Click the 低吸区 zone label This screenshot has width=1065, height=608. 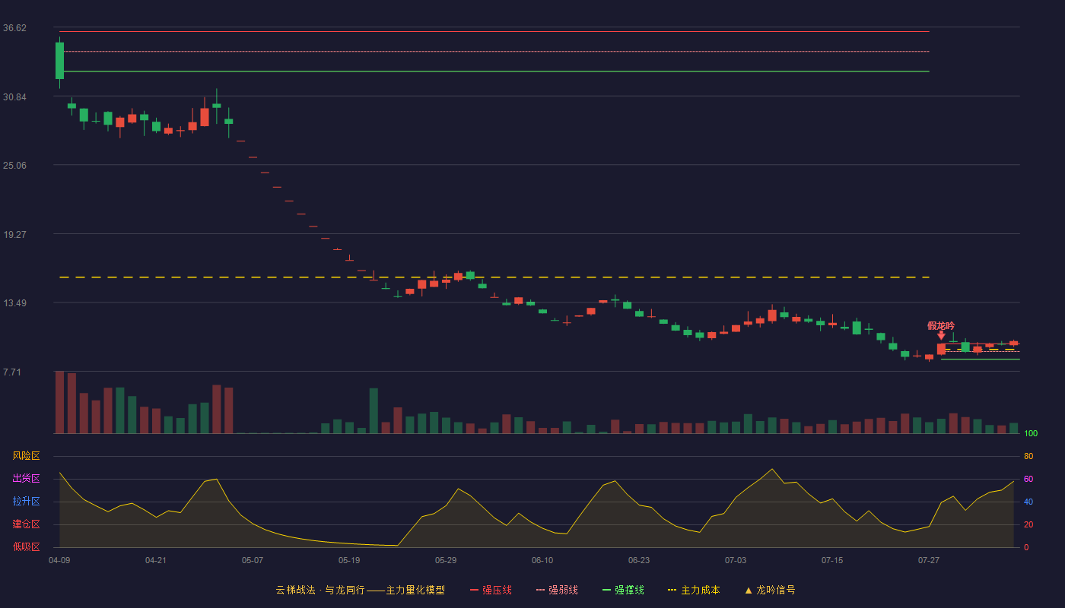point(26,546)
